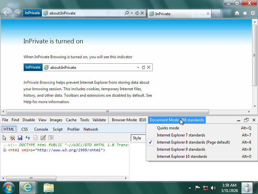258x194 pixels.
Task: Close the InPrivate tab
Action: [208, 14]
